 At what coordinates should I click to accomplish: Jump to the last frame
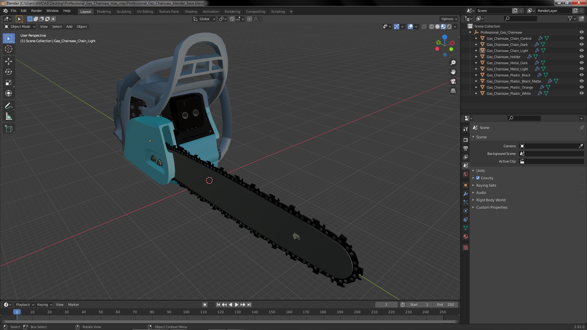click(x=249, y=305)
